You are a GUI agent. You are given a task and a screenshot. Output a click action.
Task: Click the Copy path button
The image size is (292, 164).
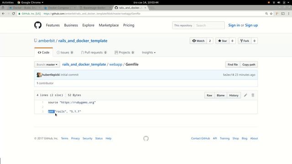(249, 65)
